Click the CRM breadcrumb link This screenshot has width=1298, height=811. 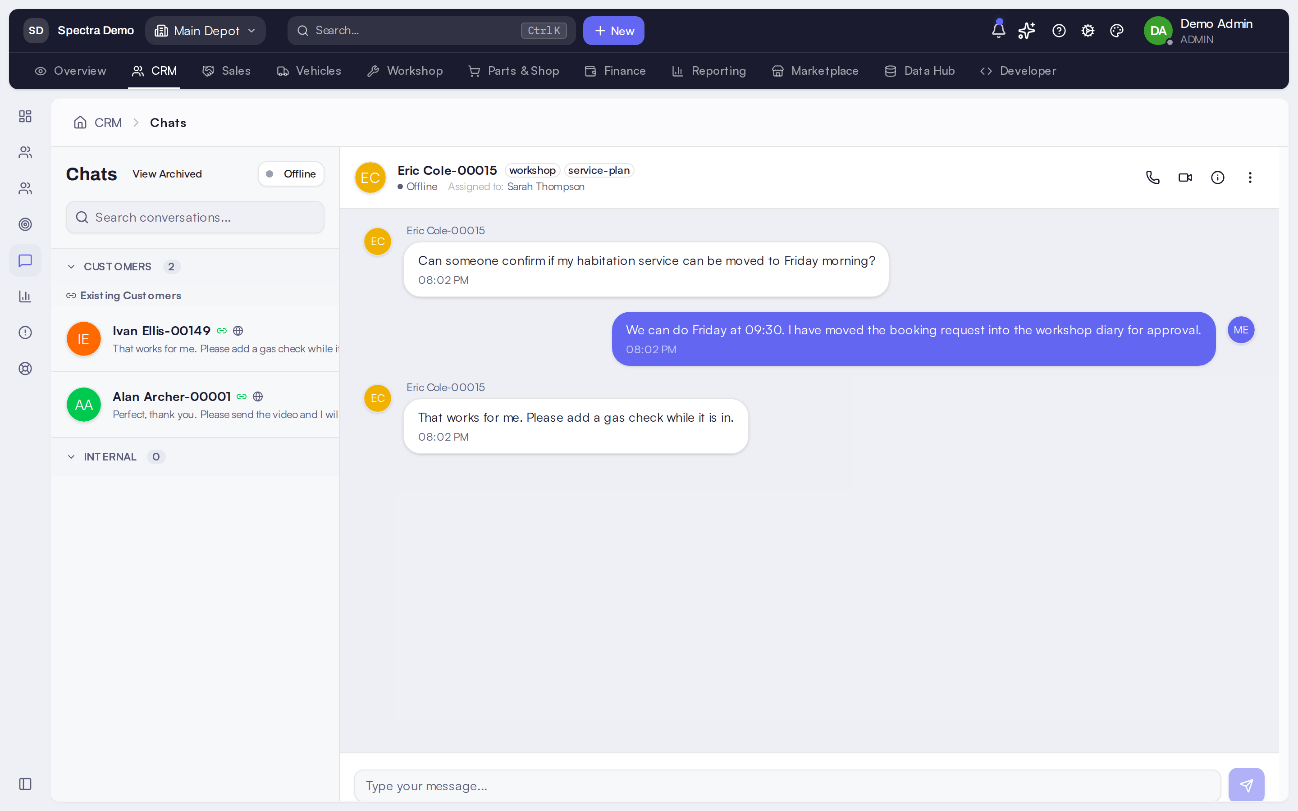point(108,122)
